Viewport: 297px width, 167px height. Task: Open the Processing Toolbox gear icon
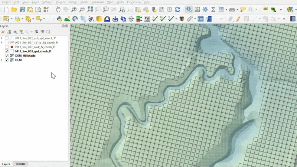[x=205, y=9]
